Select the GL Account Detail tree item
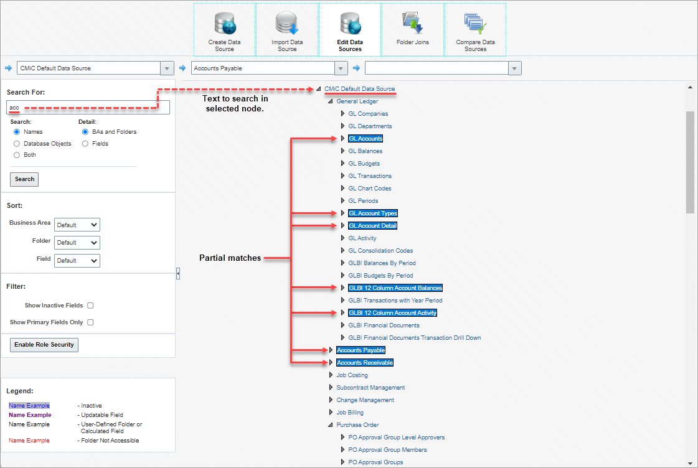The height and width of the screenshot is (468, 698). pos(372,225)
